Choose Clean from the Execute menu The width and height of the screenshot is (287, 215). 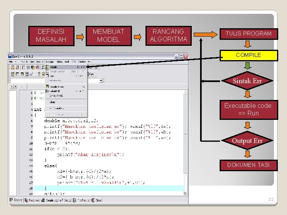click(66, 102)
